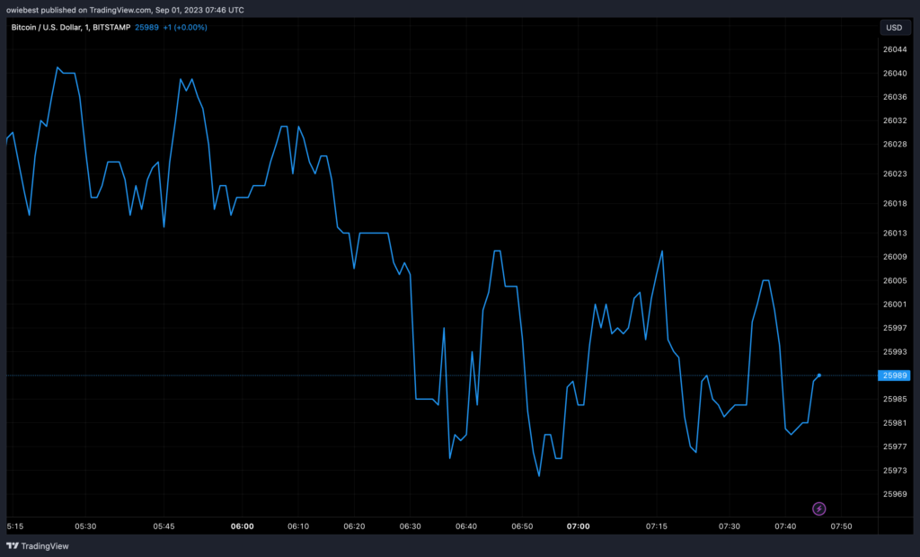Click the 07:50 time axis label
The image size is (920, 557).
click(x=841, y=526)
